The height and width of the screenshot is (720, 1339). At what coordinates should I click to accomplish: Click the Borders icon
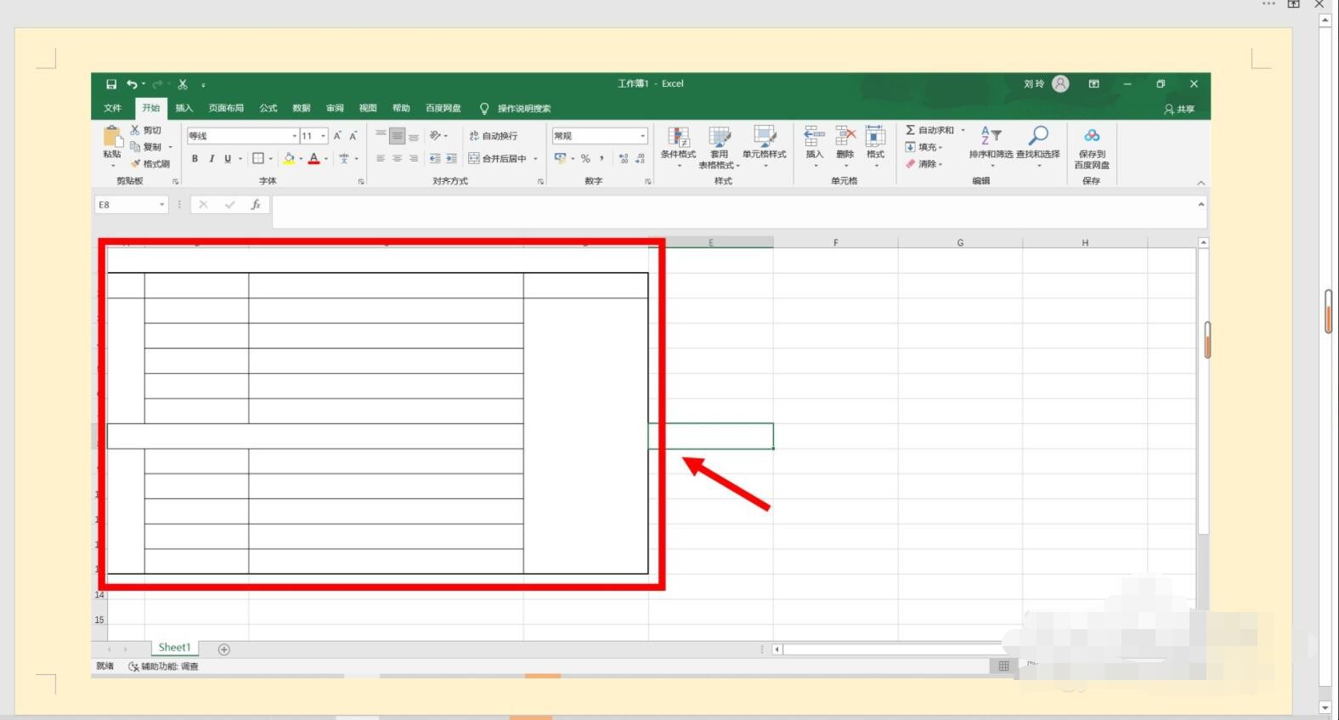[x=258, y=159]
